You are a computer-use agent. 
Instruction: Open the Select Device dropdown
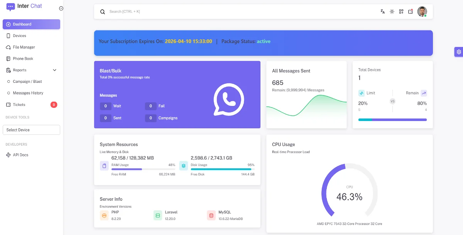[31, 130]
